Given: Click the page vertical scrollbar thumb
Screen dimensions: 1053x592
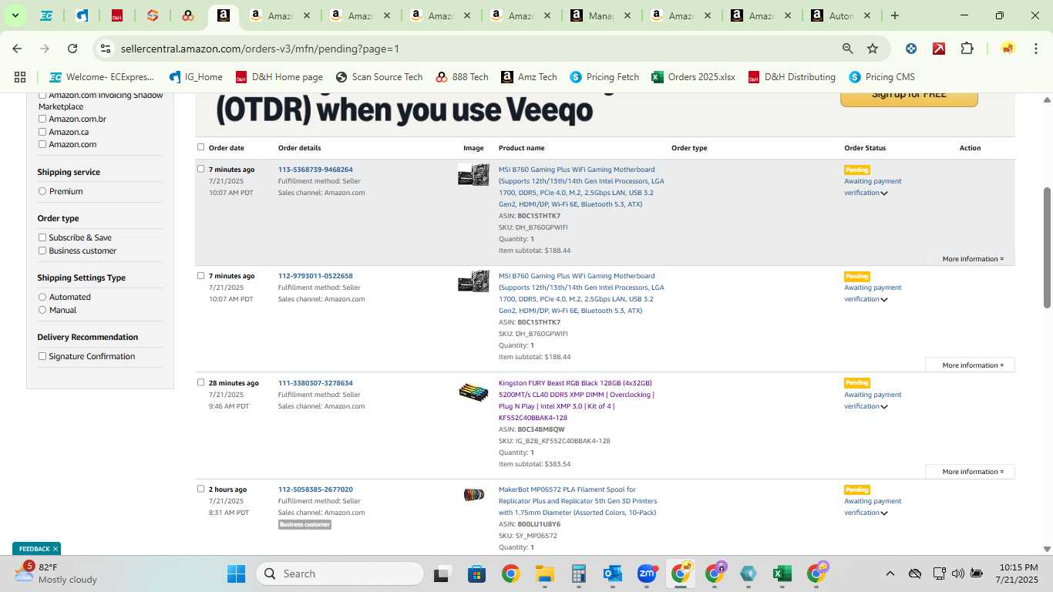Looking at the screenshot, I should (x=1047, y=247).
